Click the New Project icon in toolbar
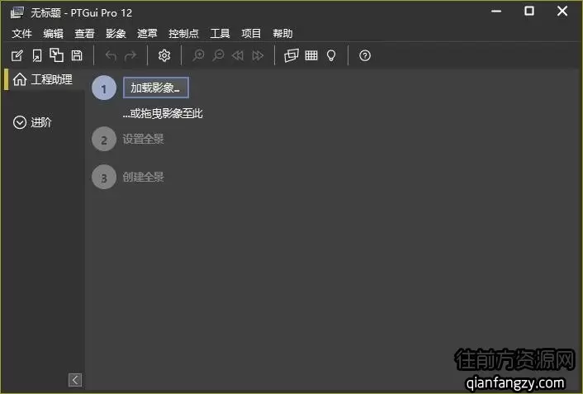 (17, 56)
